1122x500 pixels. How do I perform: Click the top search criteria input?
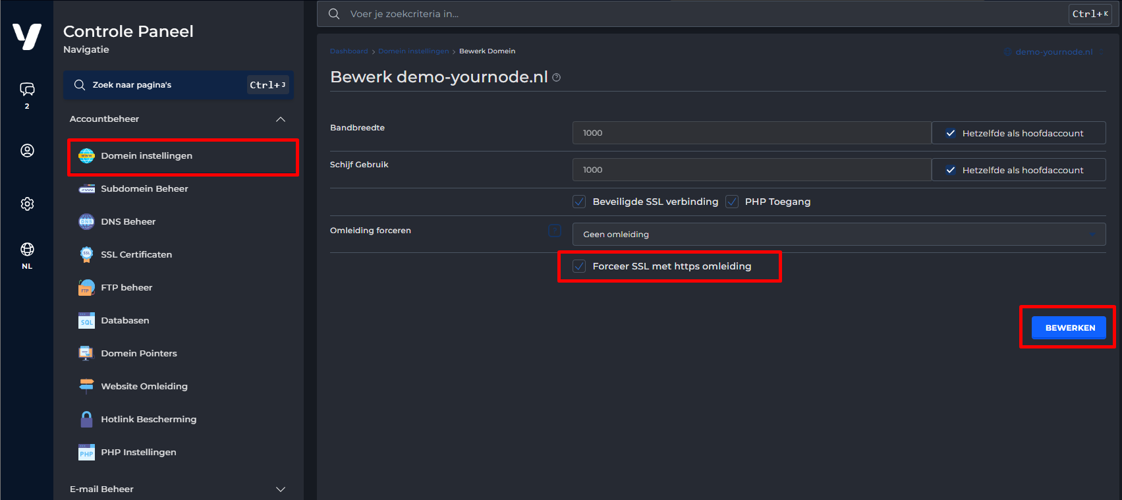pos(705,14)
